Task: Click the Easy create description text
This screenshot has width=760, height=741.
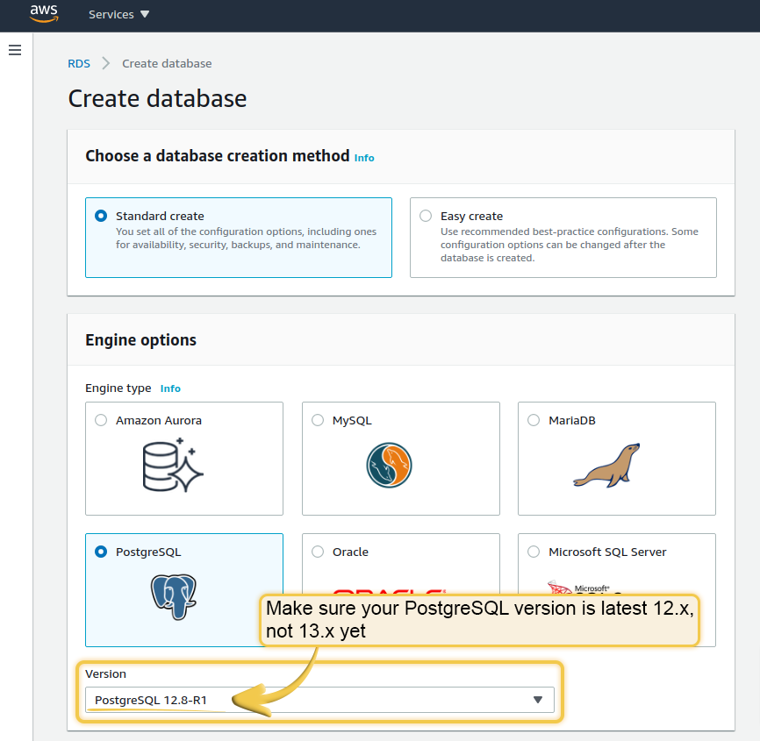Action: click(x=570, y=245)
